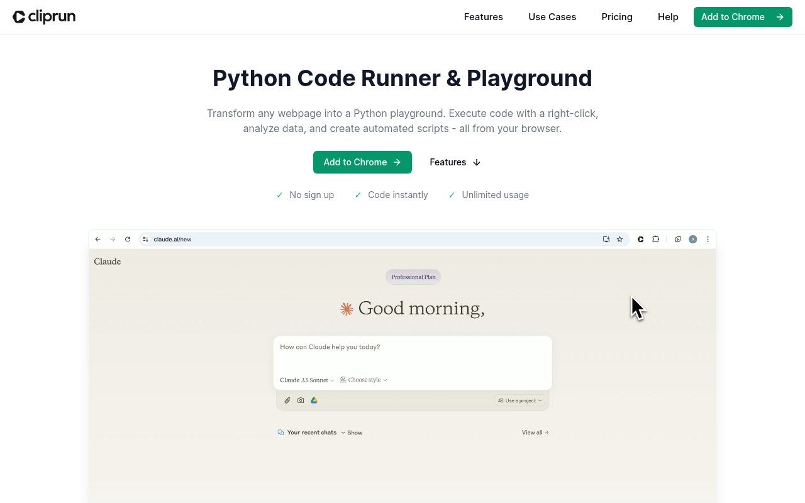Click the cliprun extension icon in demo toolbar

click(640, 239)
